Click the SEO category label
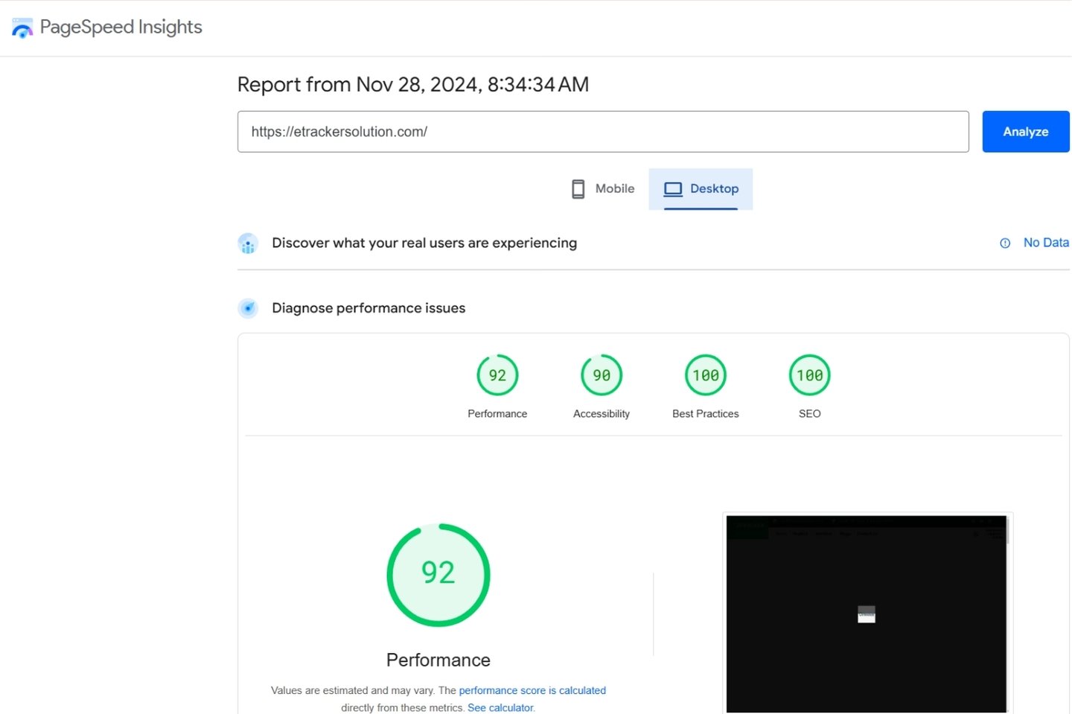 coord(810,414)
